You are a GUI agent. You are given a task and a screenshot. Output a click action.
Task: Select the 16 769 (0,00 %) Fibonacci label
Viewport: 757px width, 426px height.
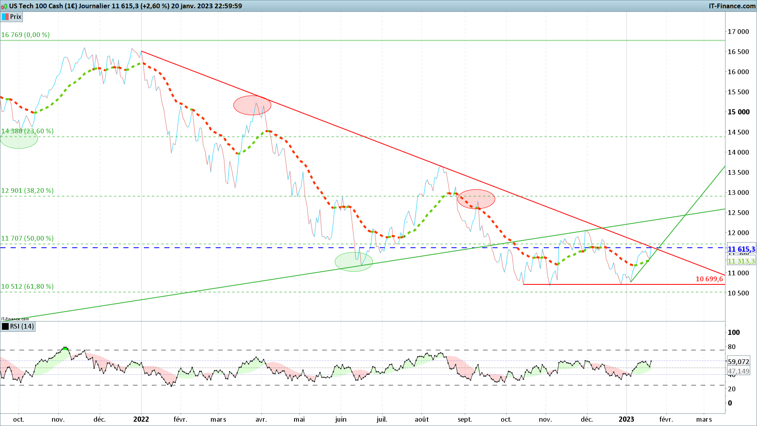click(26, 35)
